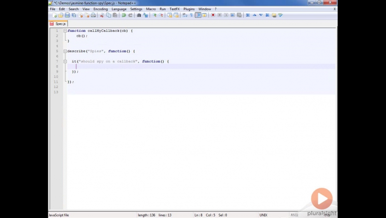Start macro recording with the red dot
This screenshot has width=386, height=218.
(213, 15)
